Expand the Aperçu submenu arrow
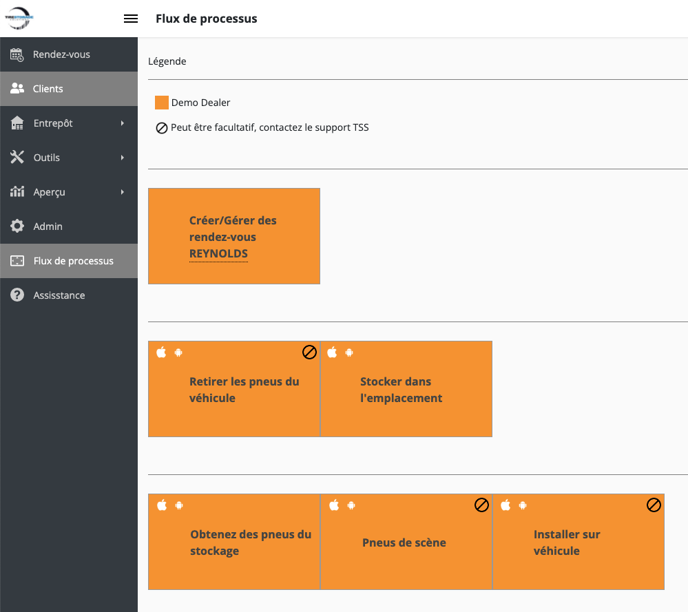This screenshot has width=688, height=612. point(123,192)
